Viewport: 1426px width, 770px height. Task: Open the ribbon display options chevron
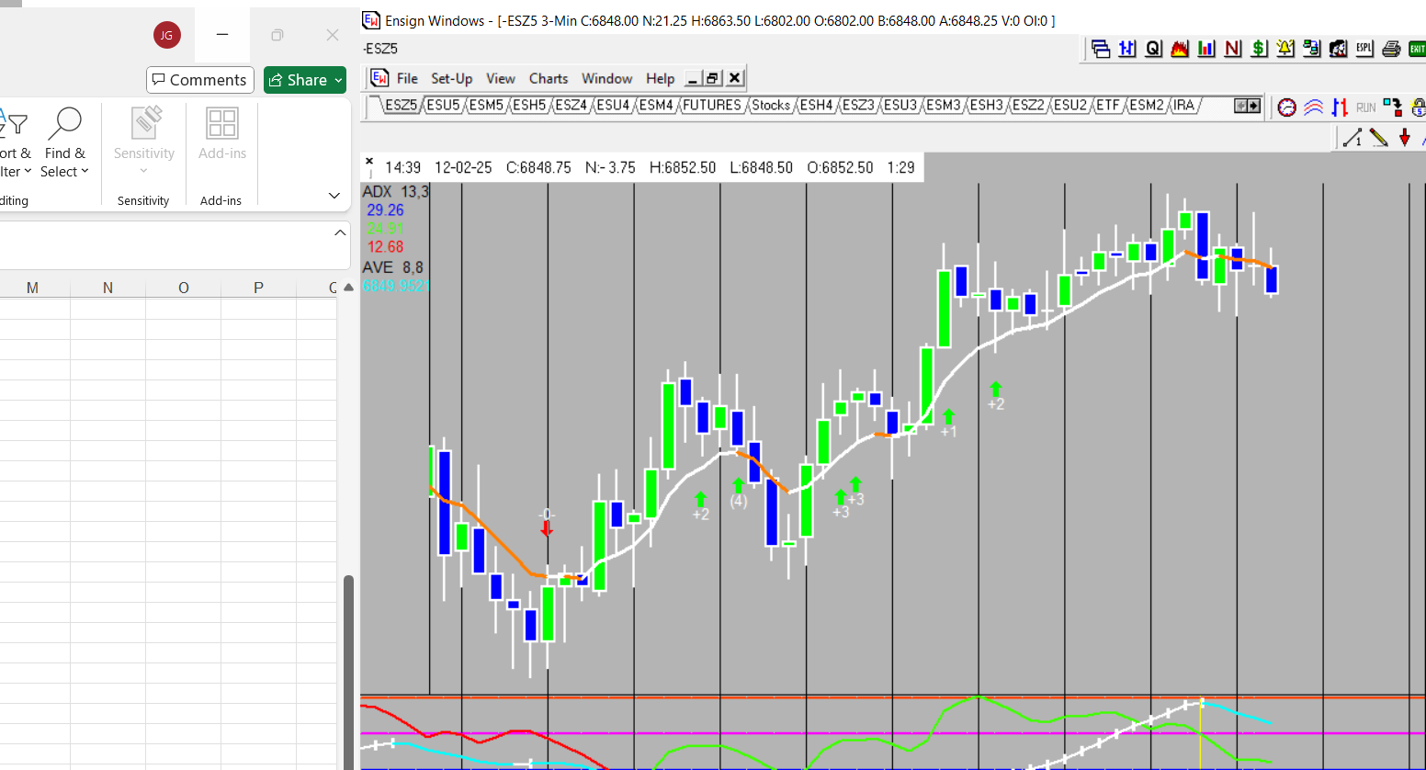(x=334, y=196)
